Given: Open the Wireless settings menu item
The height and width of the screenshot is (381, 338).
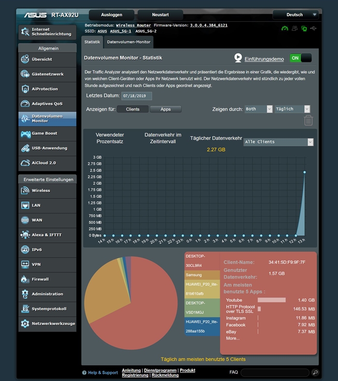Looking at the screenshot, I should (x=47, y=190).
